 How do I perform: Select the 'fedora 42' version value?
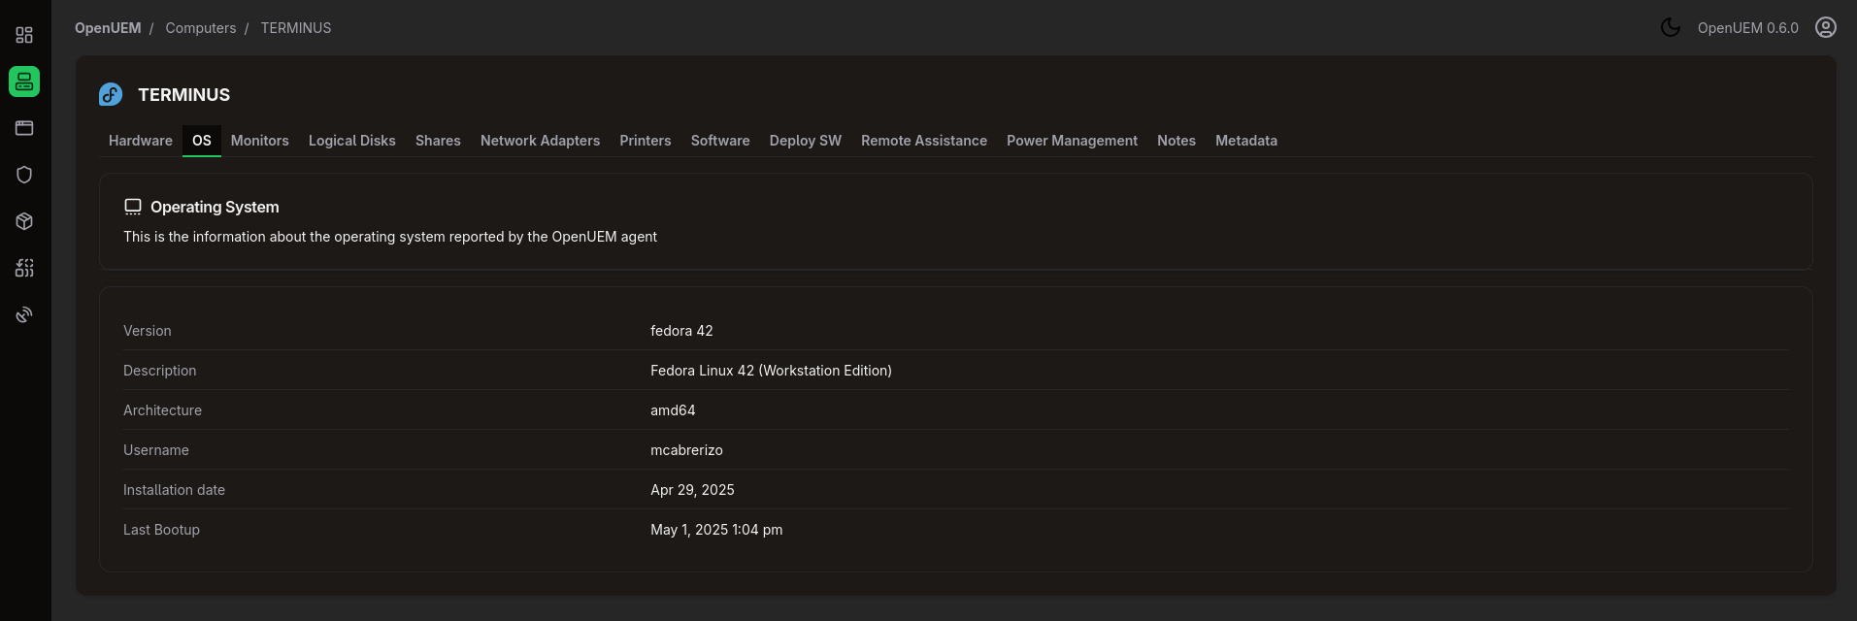click(681, 331)
